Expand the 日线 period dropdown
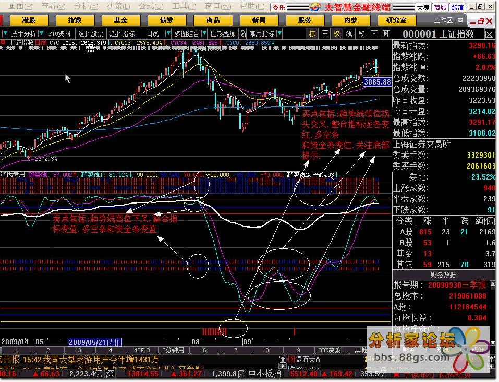This screenshot has width=499, height=382. tap(168, 33)
